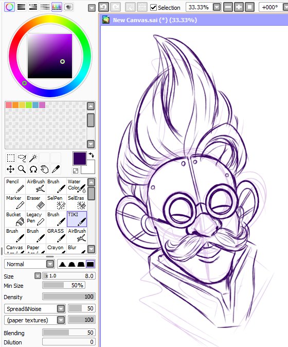Open the color panel options dropdown arrow

[92, 8]
